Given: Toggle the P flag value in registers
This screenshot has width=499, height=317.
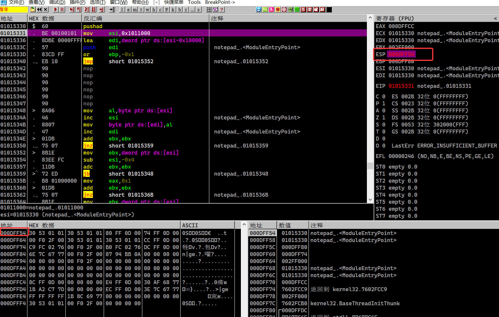Looking at the screenshot, I should point(384,103).
